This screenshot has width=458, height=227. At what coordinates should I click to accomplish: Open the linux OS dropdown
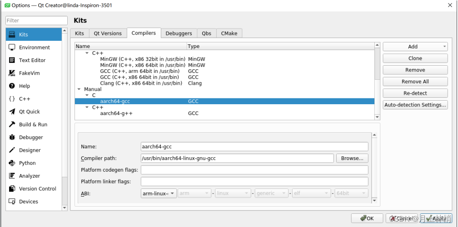[233, 193]
